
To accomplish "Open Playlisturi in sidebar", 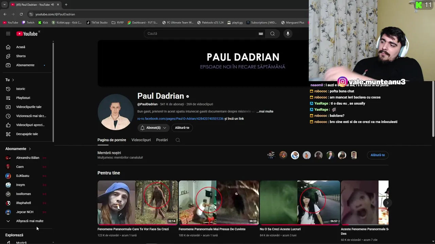I will click(27, 98).
